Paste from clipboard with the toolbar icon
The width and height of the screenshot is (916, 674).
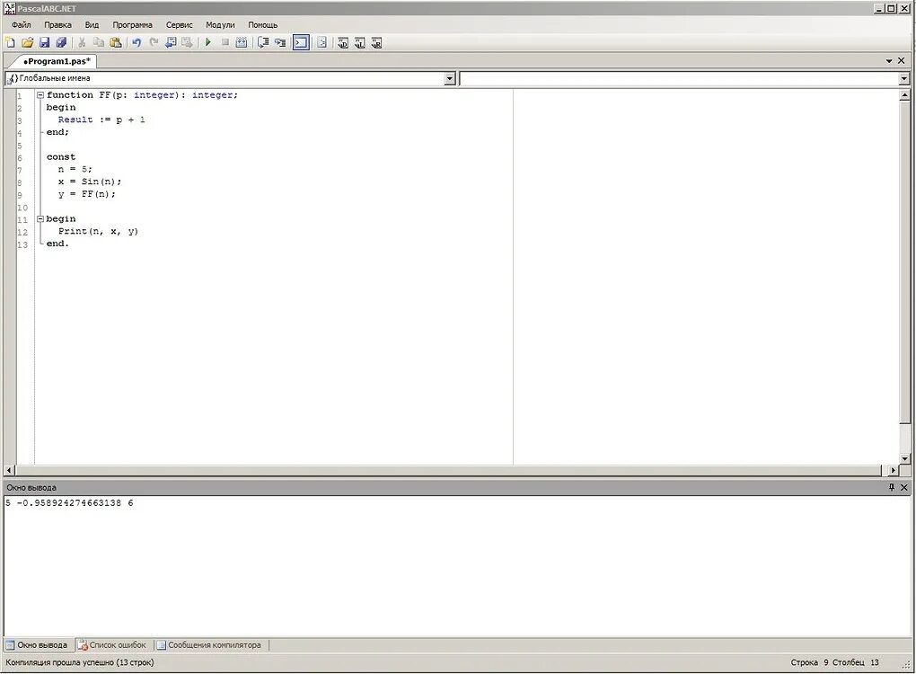(x=116, y=42)
